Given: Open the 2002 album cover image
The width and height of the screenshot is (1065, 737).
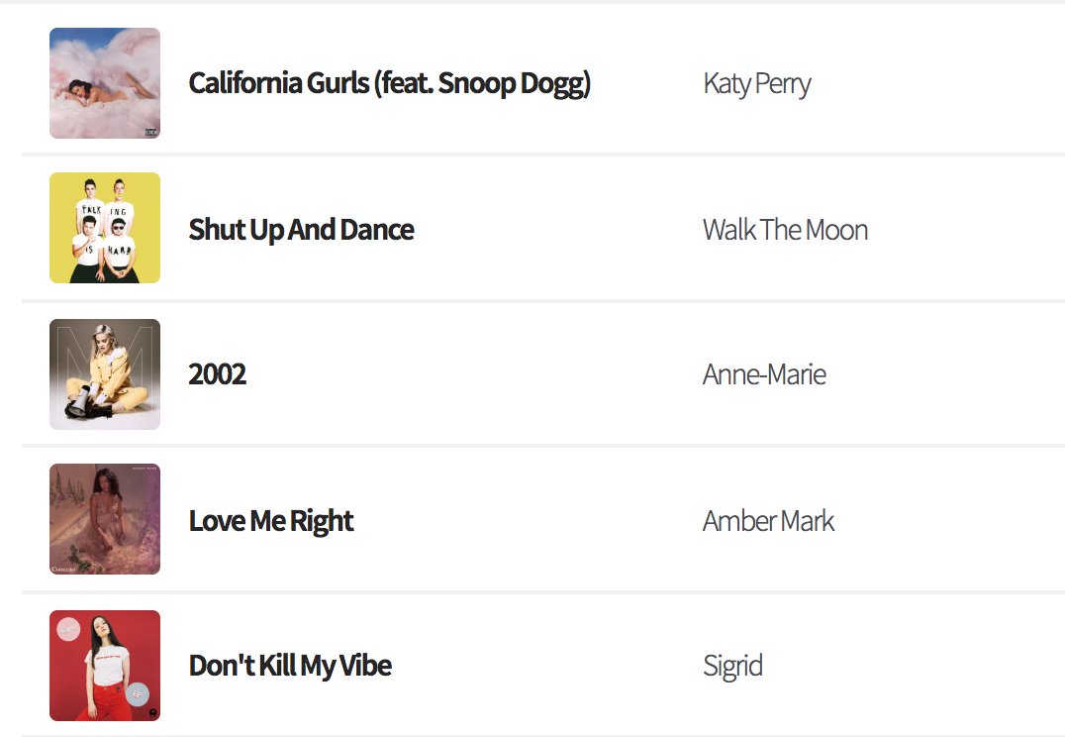Looking at the screenshot, I should tap(105, 374).
